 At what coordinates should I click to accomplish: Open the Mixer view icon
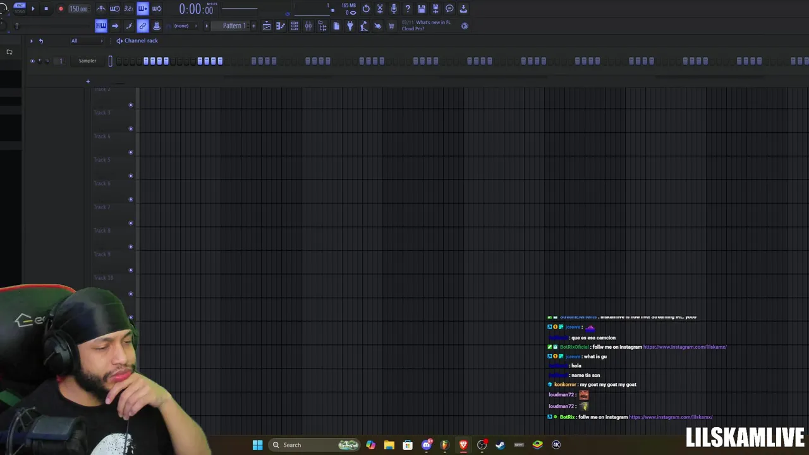[308, 26]
